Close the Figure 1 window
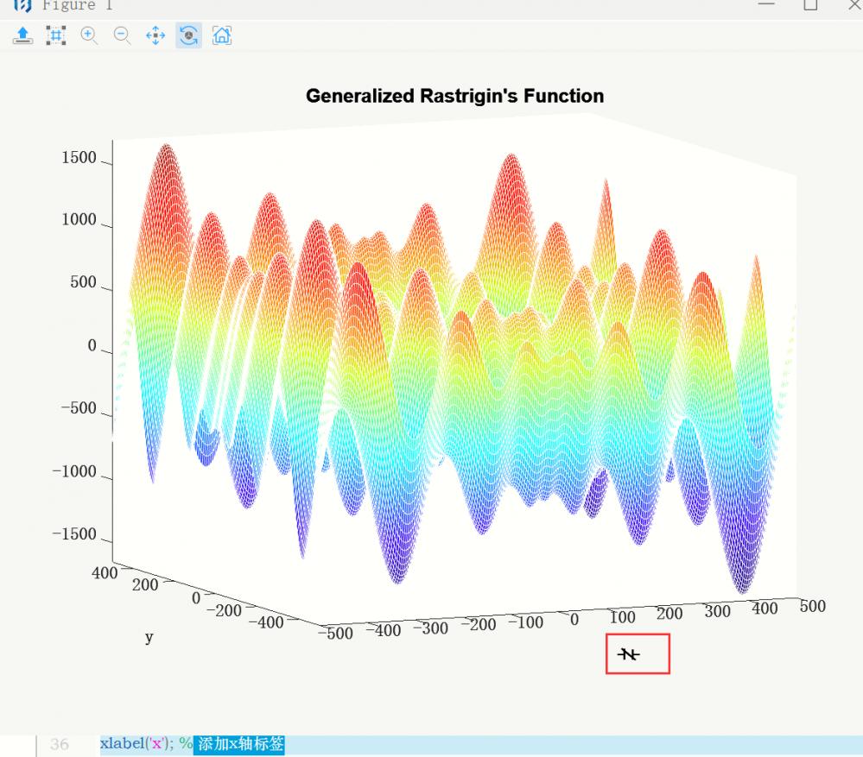The height and width of the screenshot is (757, 863). pyautogui.click(x=853, y=5)
